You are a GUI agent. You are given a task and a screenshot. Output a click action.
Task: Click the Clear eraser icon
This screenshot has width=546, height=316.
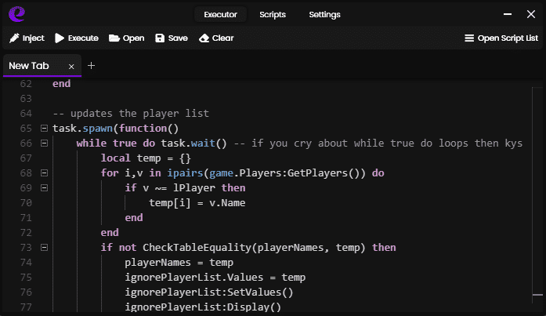pos(204,38)
